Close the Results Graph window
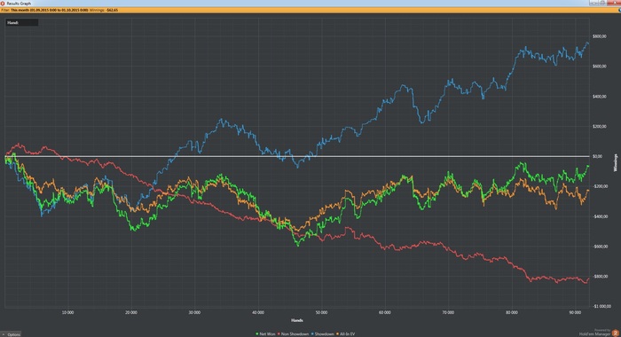 (x=613, y=3)
